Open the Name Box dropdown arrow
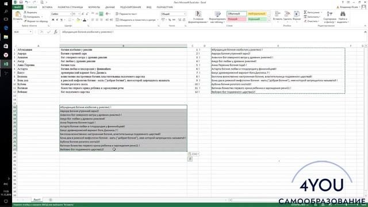The image size is (368, 207). click(x=30, y=32)
